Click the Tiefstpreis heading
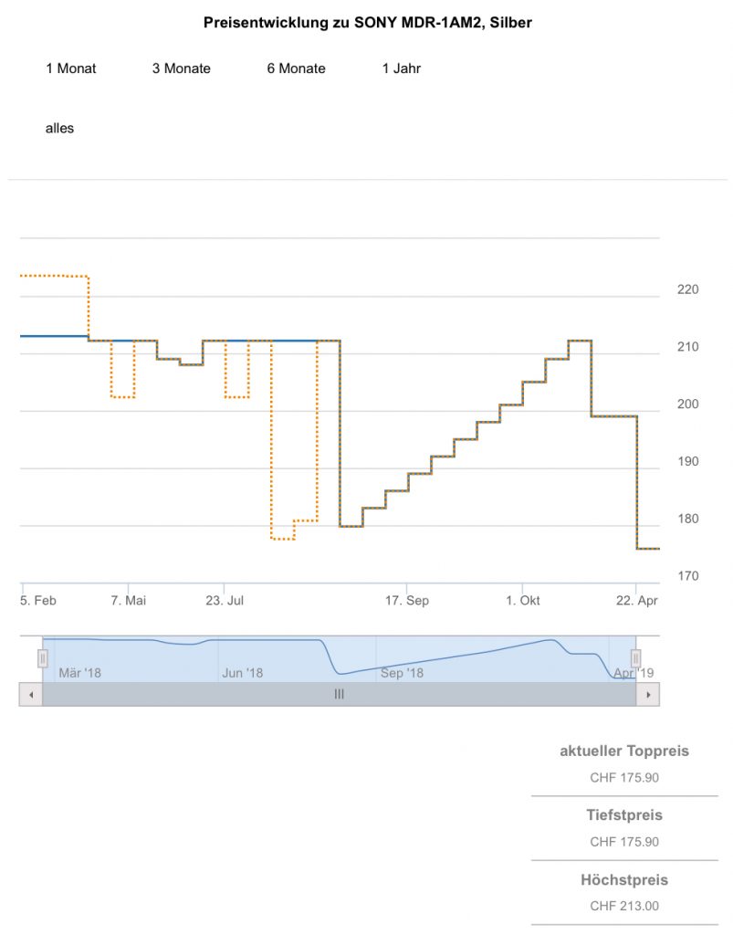733x935 pixels. (624, 815)
